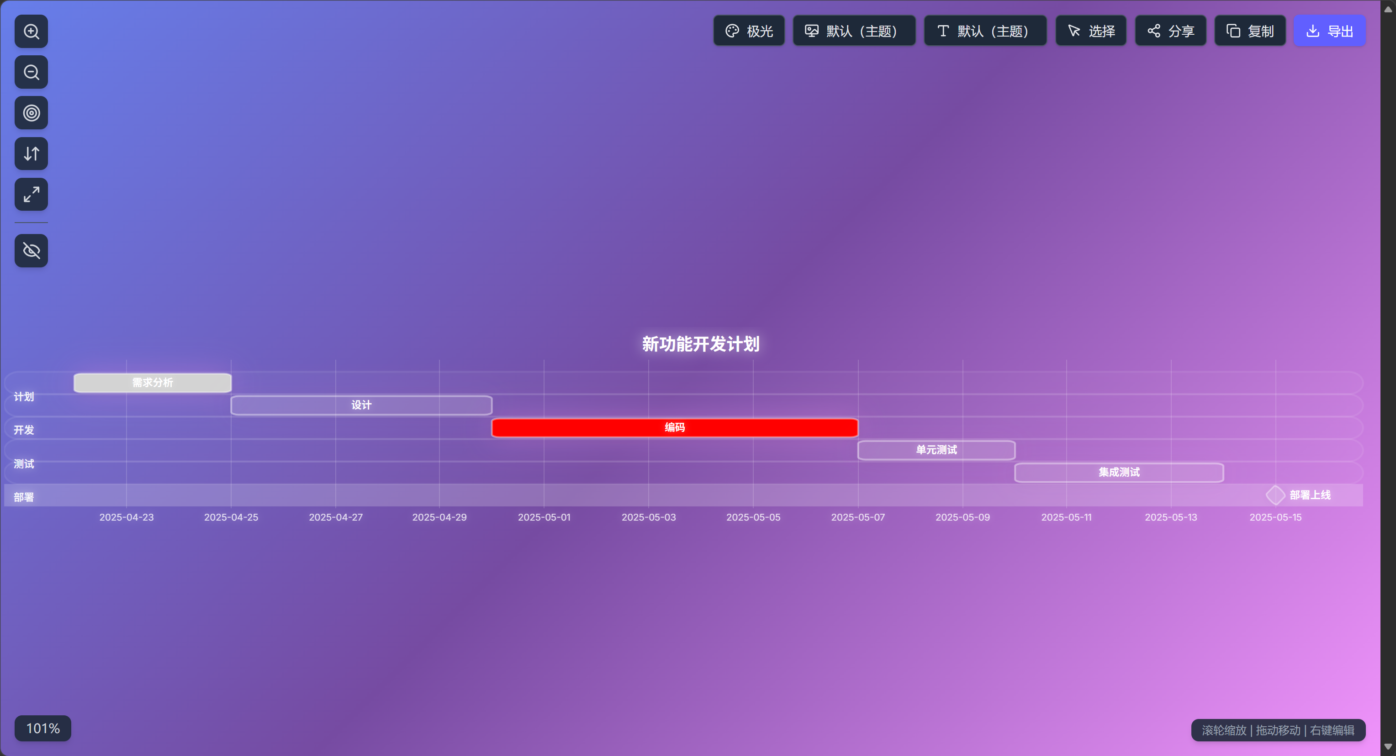
Task: Open the 极光 theme palette selector
Action: pos(749,31)
